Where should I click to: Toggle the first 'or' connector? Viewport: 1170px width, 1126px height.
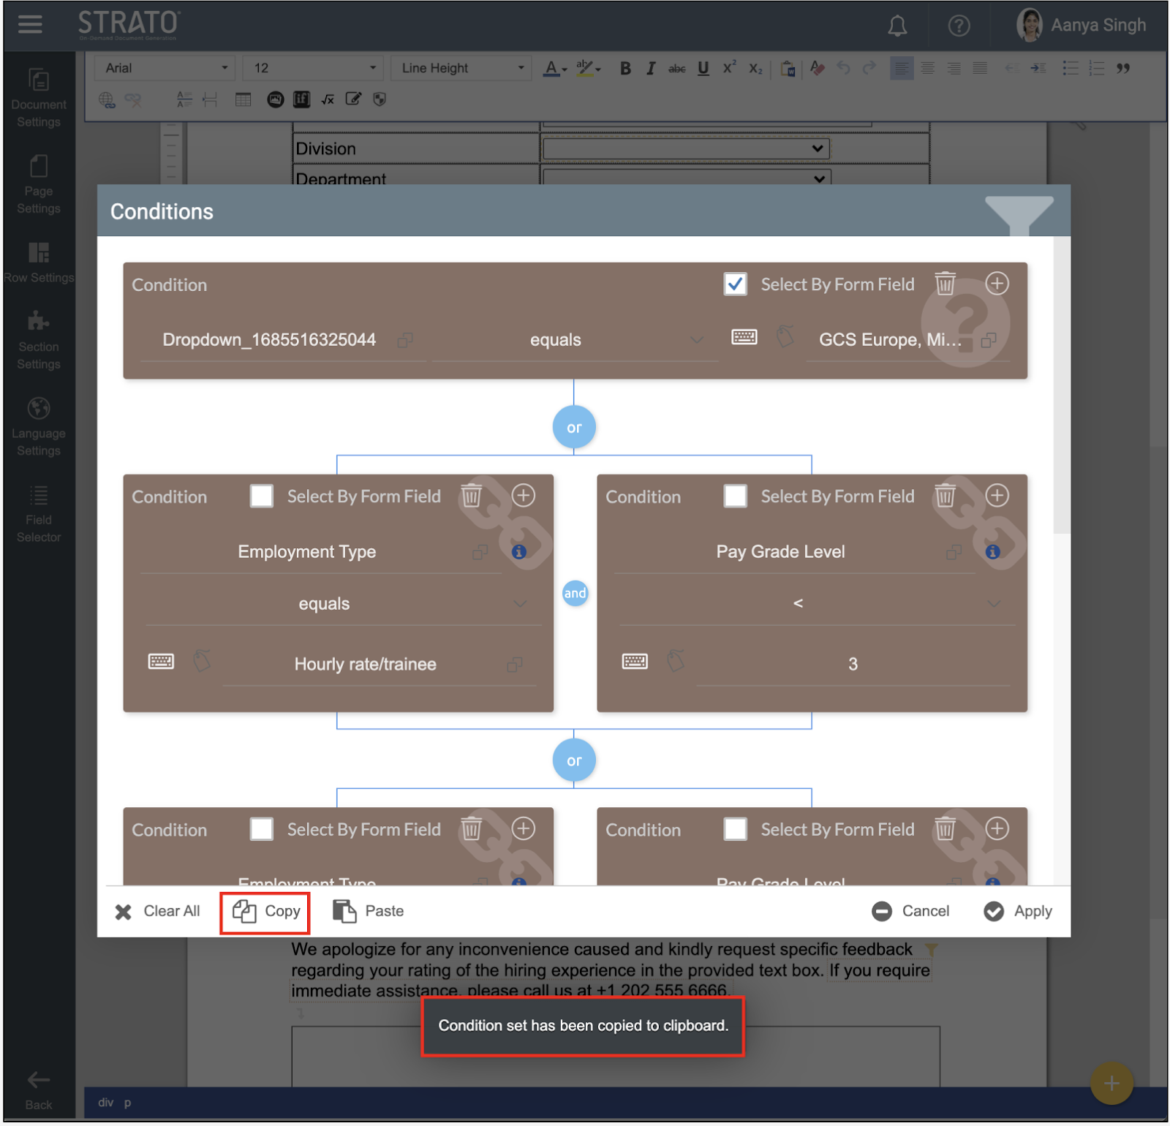(x=574, y=428)
